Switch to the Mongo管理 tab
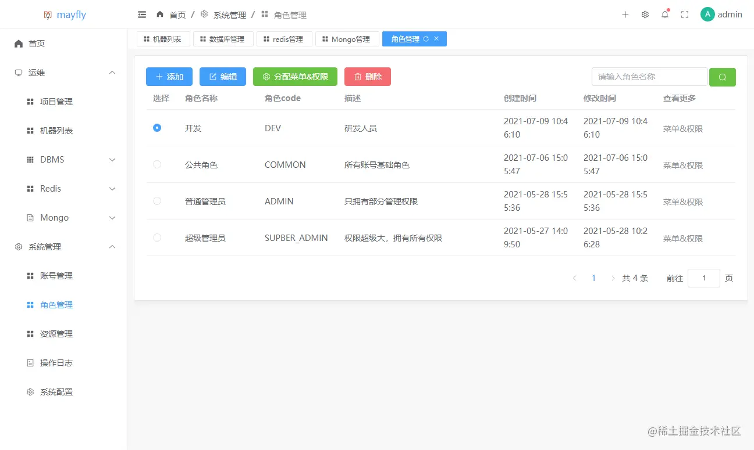Screen dimensions: 754x450 click(x=347, y=38)
